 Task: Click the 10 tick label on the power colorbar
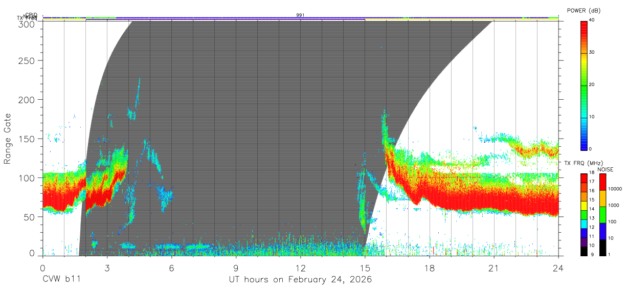coord(592,117)
